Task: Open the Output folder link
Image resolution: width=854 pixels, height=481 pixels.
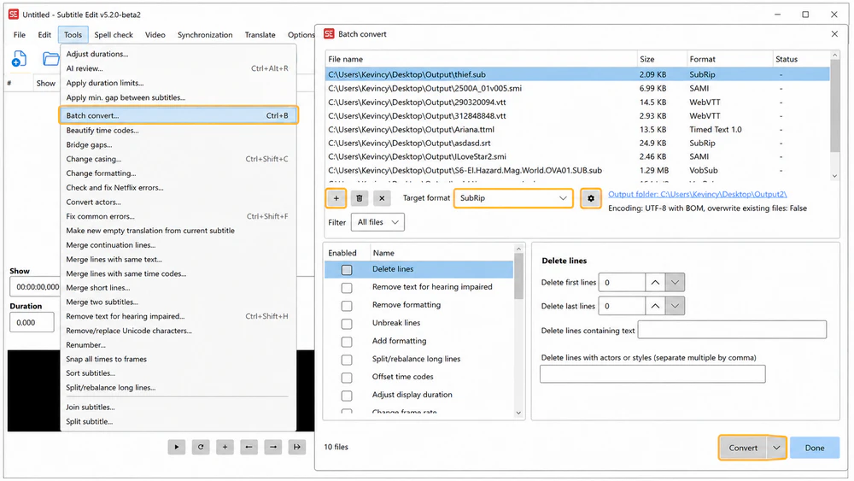Action: (x=697, y=195)
